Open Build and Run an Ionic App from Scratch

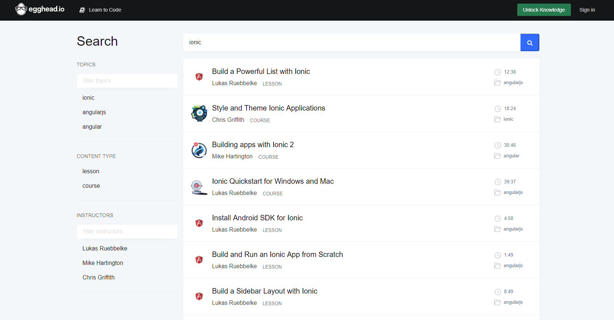coord(277,254)
